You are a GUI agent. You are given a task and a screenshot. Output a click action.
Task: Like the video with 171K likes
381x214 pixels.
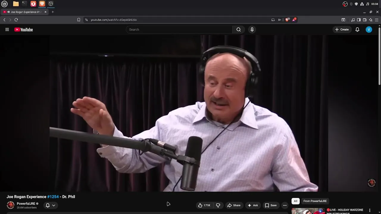pyautogui.click(x=204, y=205)
